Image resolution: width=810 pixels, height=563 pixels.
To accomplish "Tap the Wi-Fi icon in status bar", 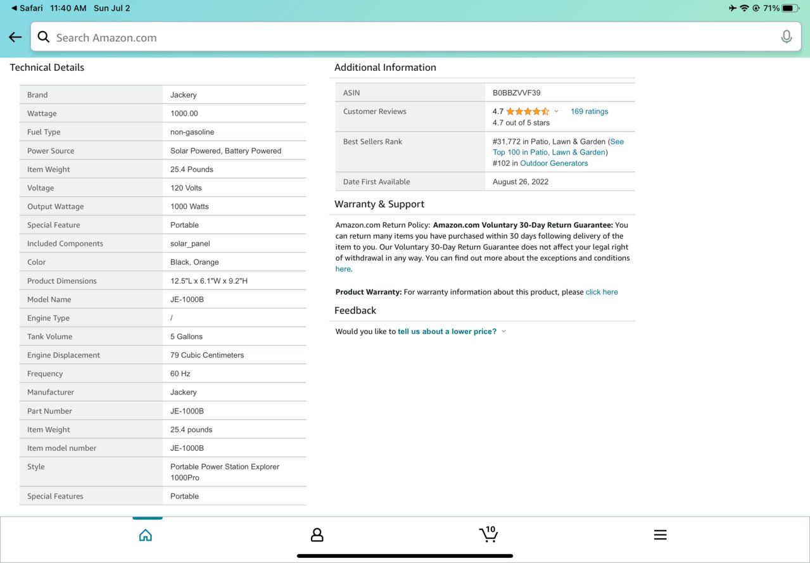I will pyautogui.click(x=744, y=8).
